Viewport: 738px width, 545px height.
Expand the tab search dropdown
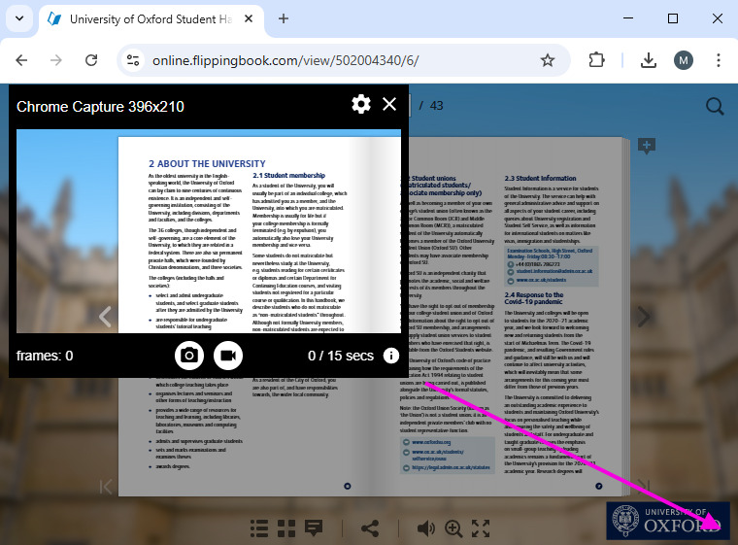tap(19, 18)
